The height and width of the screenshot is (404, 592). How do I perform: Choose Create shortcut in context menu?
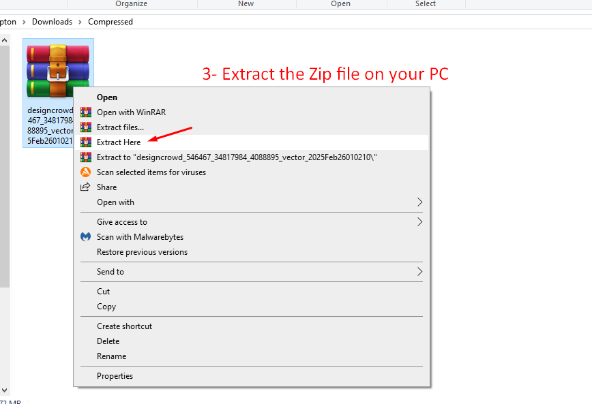124,326
